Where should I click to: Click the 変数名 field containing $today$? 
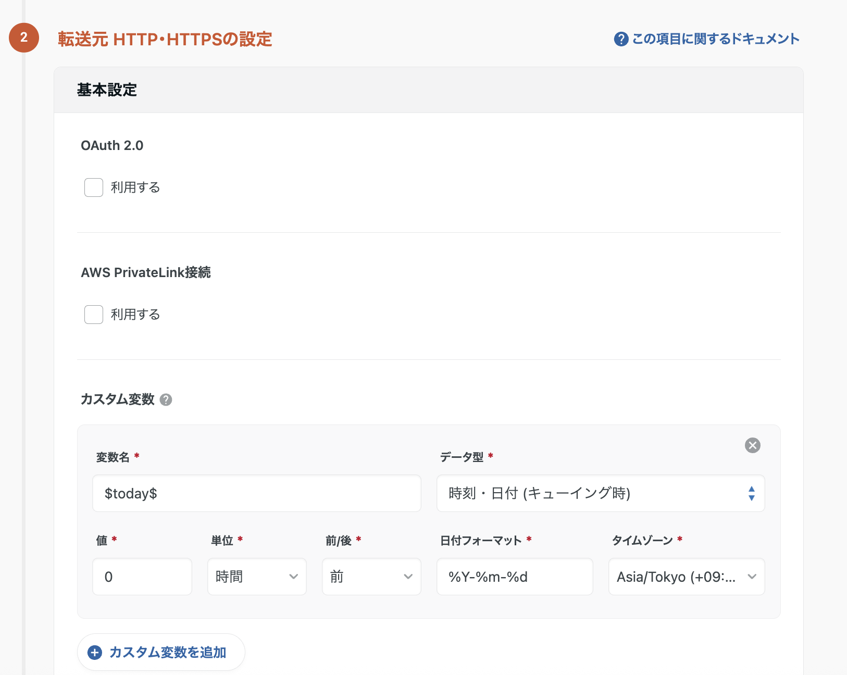(256, 493)
